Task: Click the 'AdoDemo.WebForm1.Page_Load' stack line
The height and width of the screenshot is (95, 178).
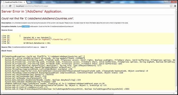Action: 55,84
